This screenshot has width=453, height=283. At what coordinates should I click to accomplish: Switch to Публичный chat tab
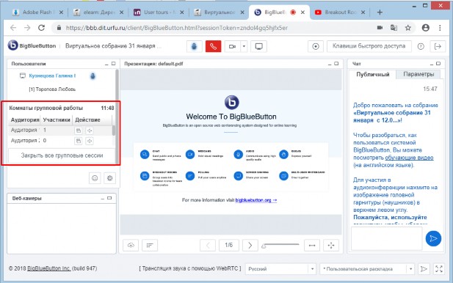coord(373,74)
